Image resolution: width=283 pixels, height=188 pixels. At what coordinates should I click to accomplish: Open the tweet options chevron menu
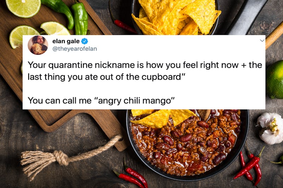click(262, 41)
